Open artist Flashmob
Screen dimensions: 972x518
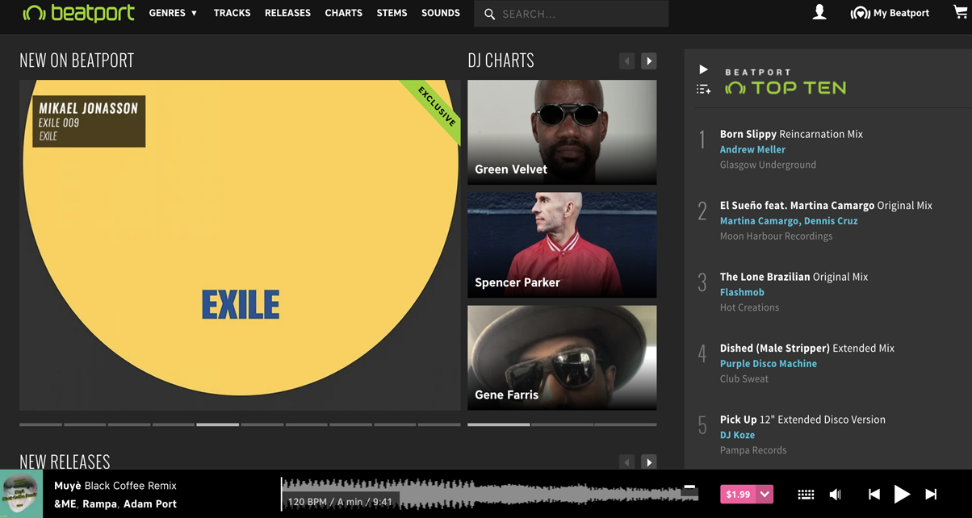click(x=742, y=292)
